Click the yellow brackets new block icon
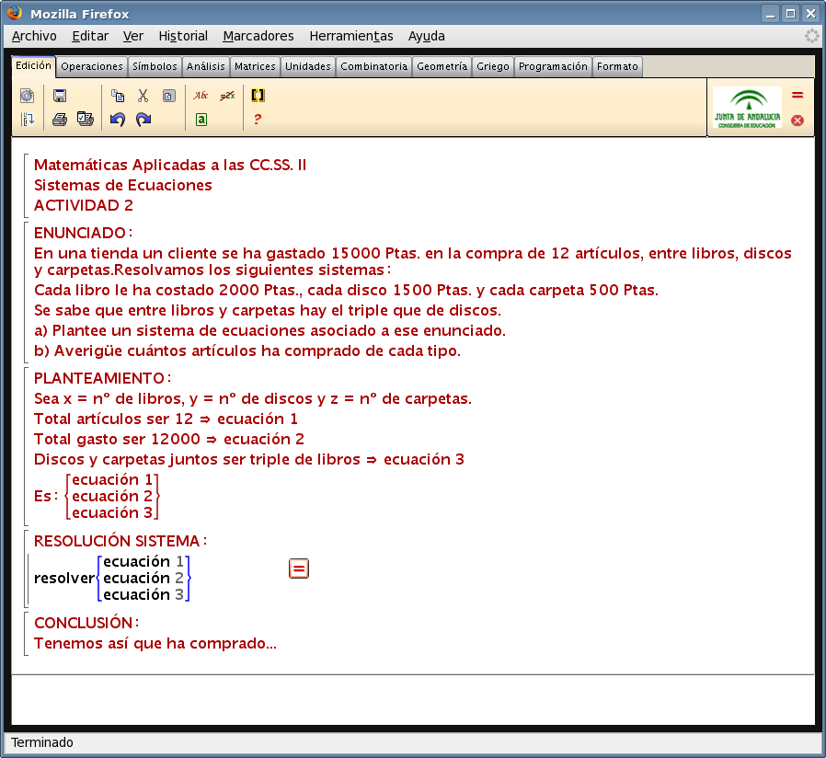Viewport: 826px width, 758px height. (x=258, y=96)
